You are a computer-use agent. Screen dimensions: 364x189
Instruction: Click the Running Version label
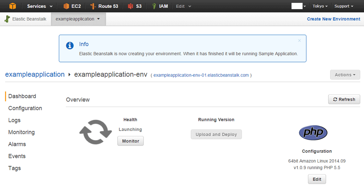point(216,120)
